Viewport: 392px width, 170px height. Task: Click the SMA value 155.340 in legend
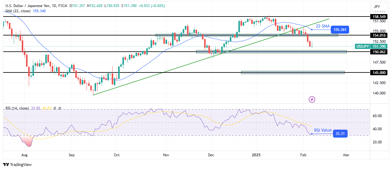pyautogui.click(x=40, y=11)
